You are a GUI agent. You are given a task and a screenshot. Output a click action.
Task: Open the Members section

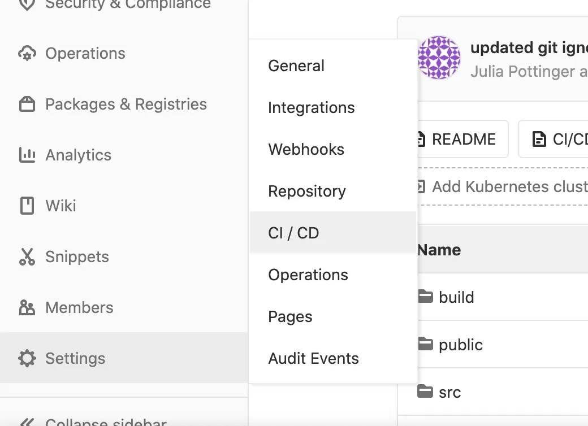pos(124,307)
